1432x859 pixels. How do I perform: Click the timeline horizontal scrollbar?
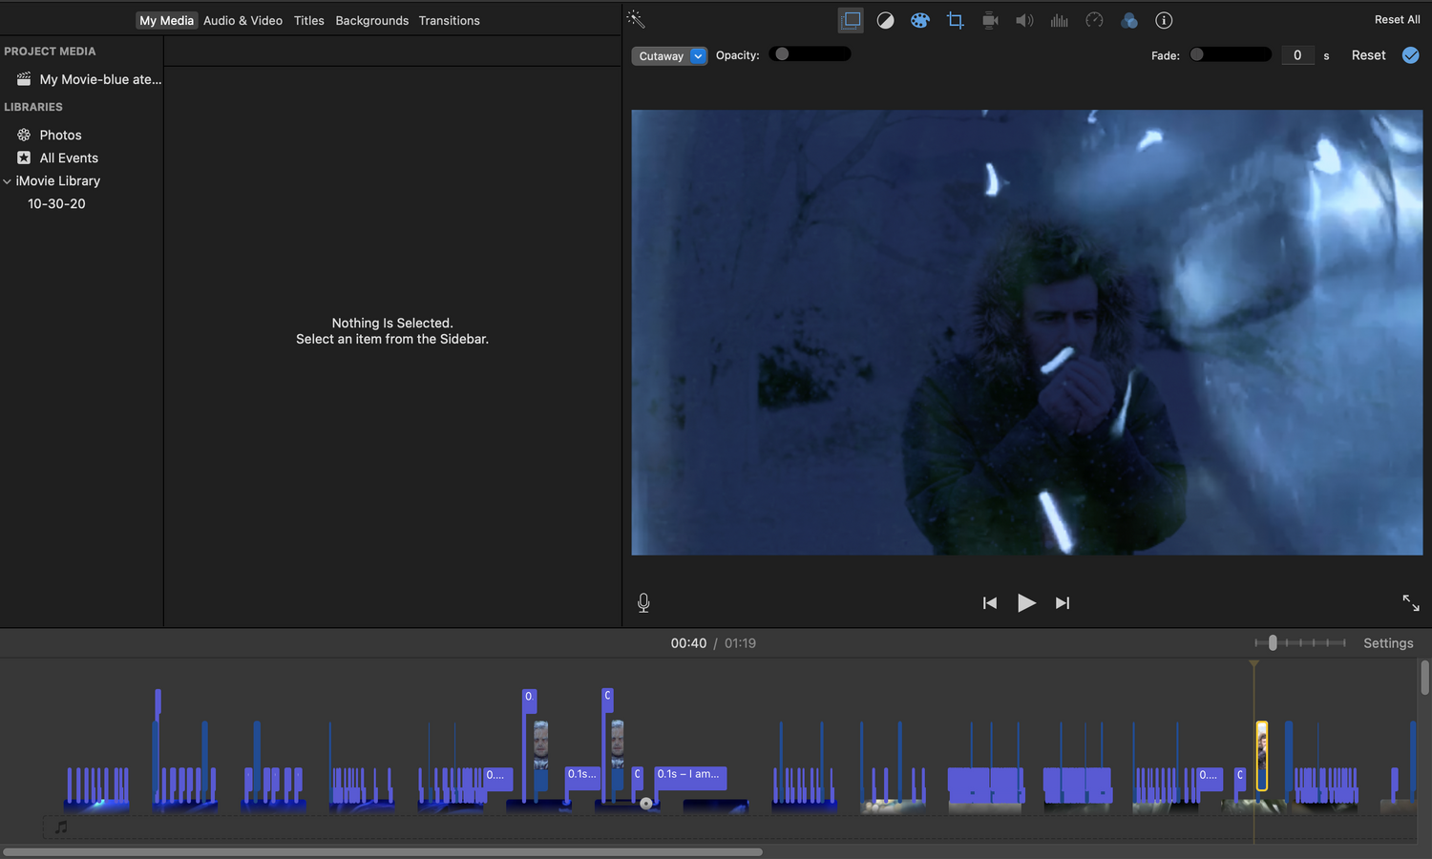[383, 852]
